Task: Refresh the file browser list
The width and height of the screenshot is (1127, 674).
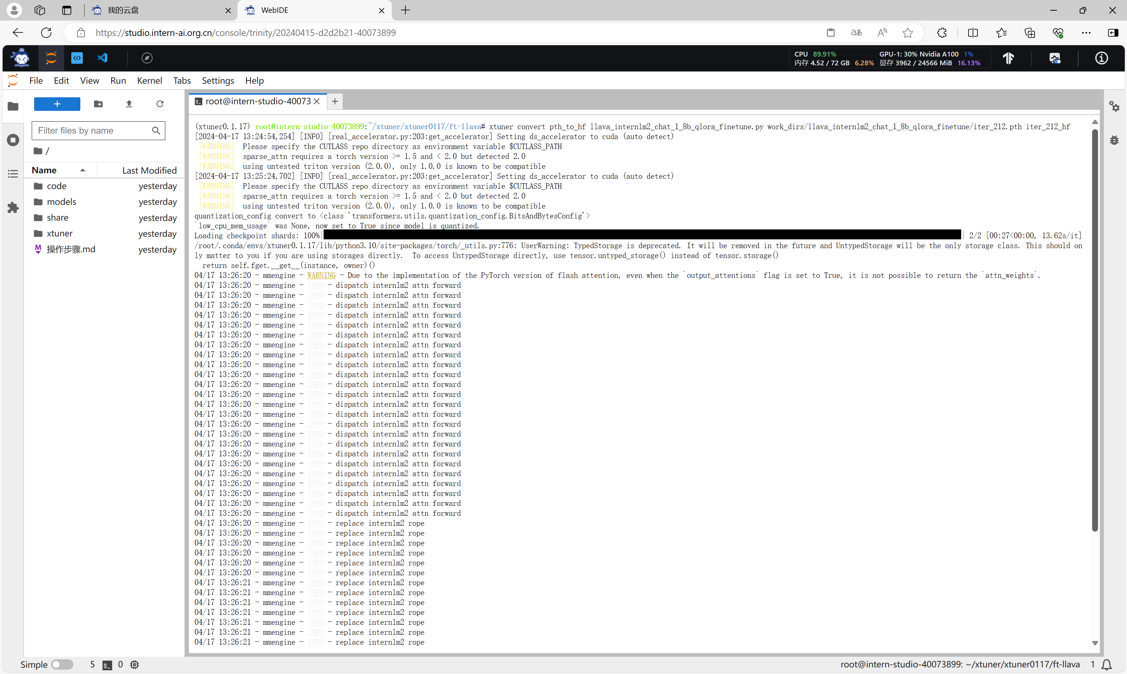Action: pos(160,104)
